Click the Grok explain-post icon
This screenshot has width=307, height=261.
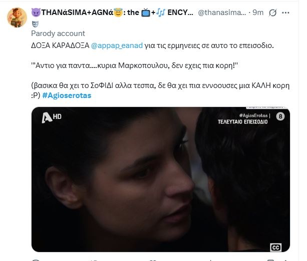coord(272,13)
